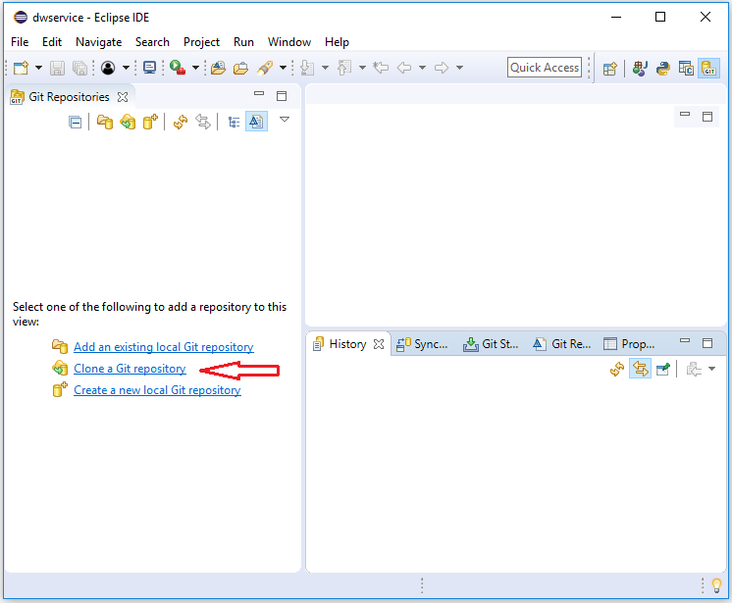Open the New wizard dropdown arrow
Viewport: 732px width, 603px height.
(38, 68)
